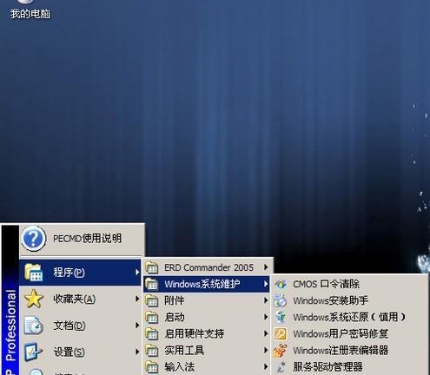Expand the 启用硬件支持 submenu arrow
Viewport: 430px width, 375px height.
pos(266,333)
